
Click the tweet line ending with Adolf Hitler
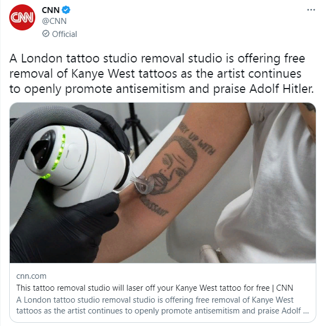[x=161, y=89]
